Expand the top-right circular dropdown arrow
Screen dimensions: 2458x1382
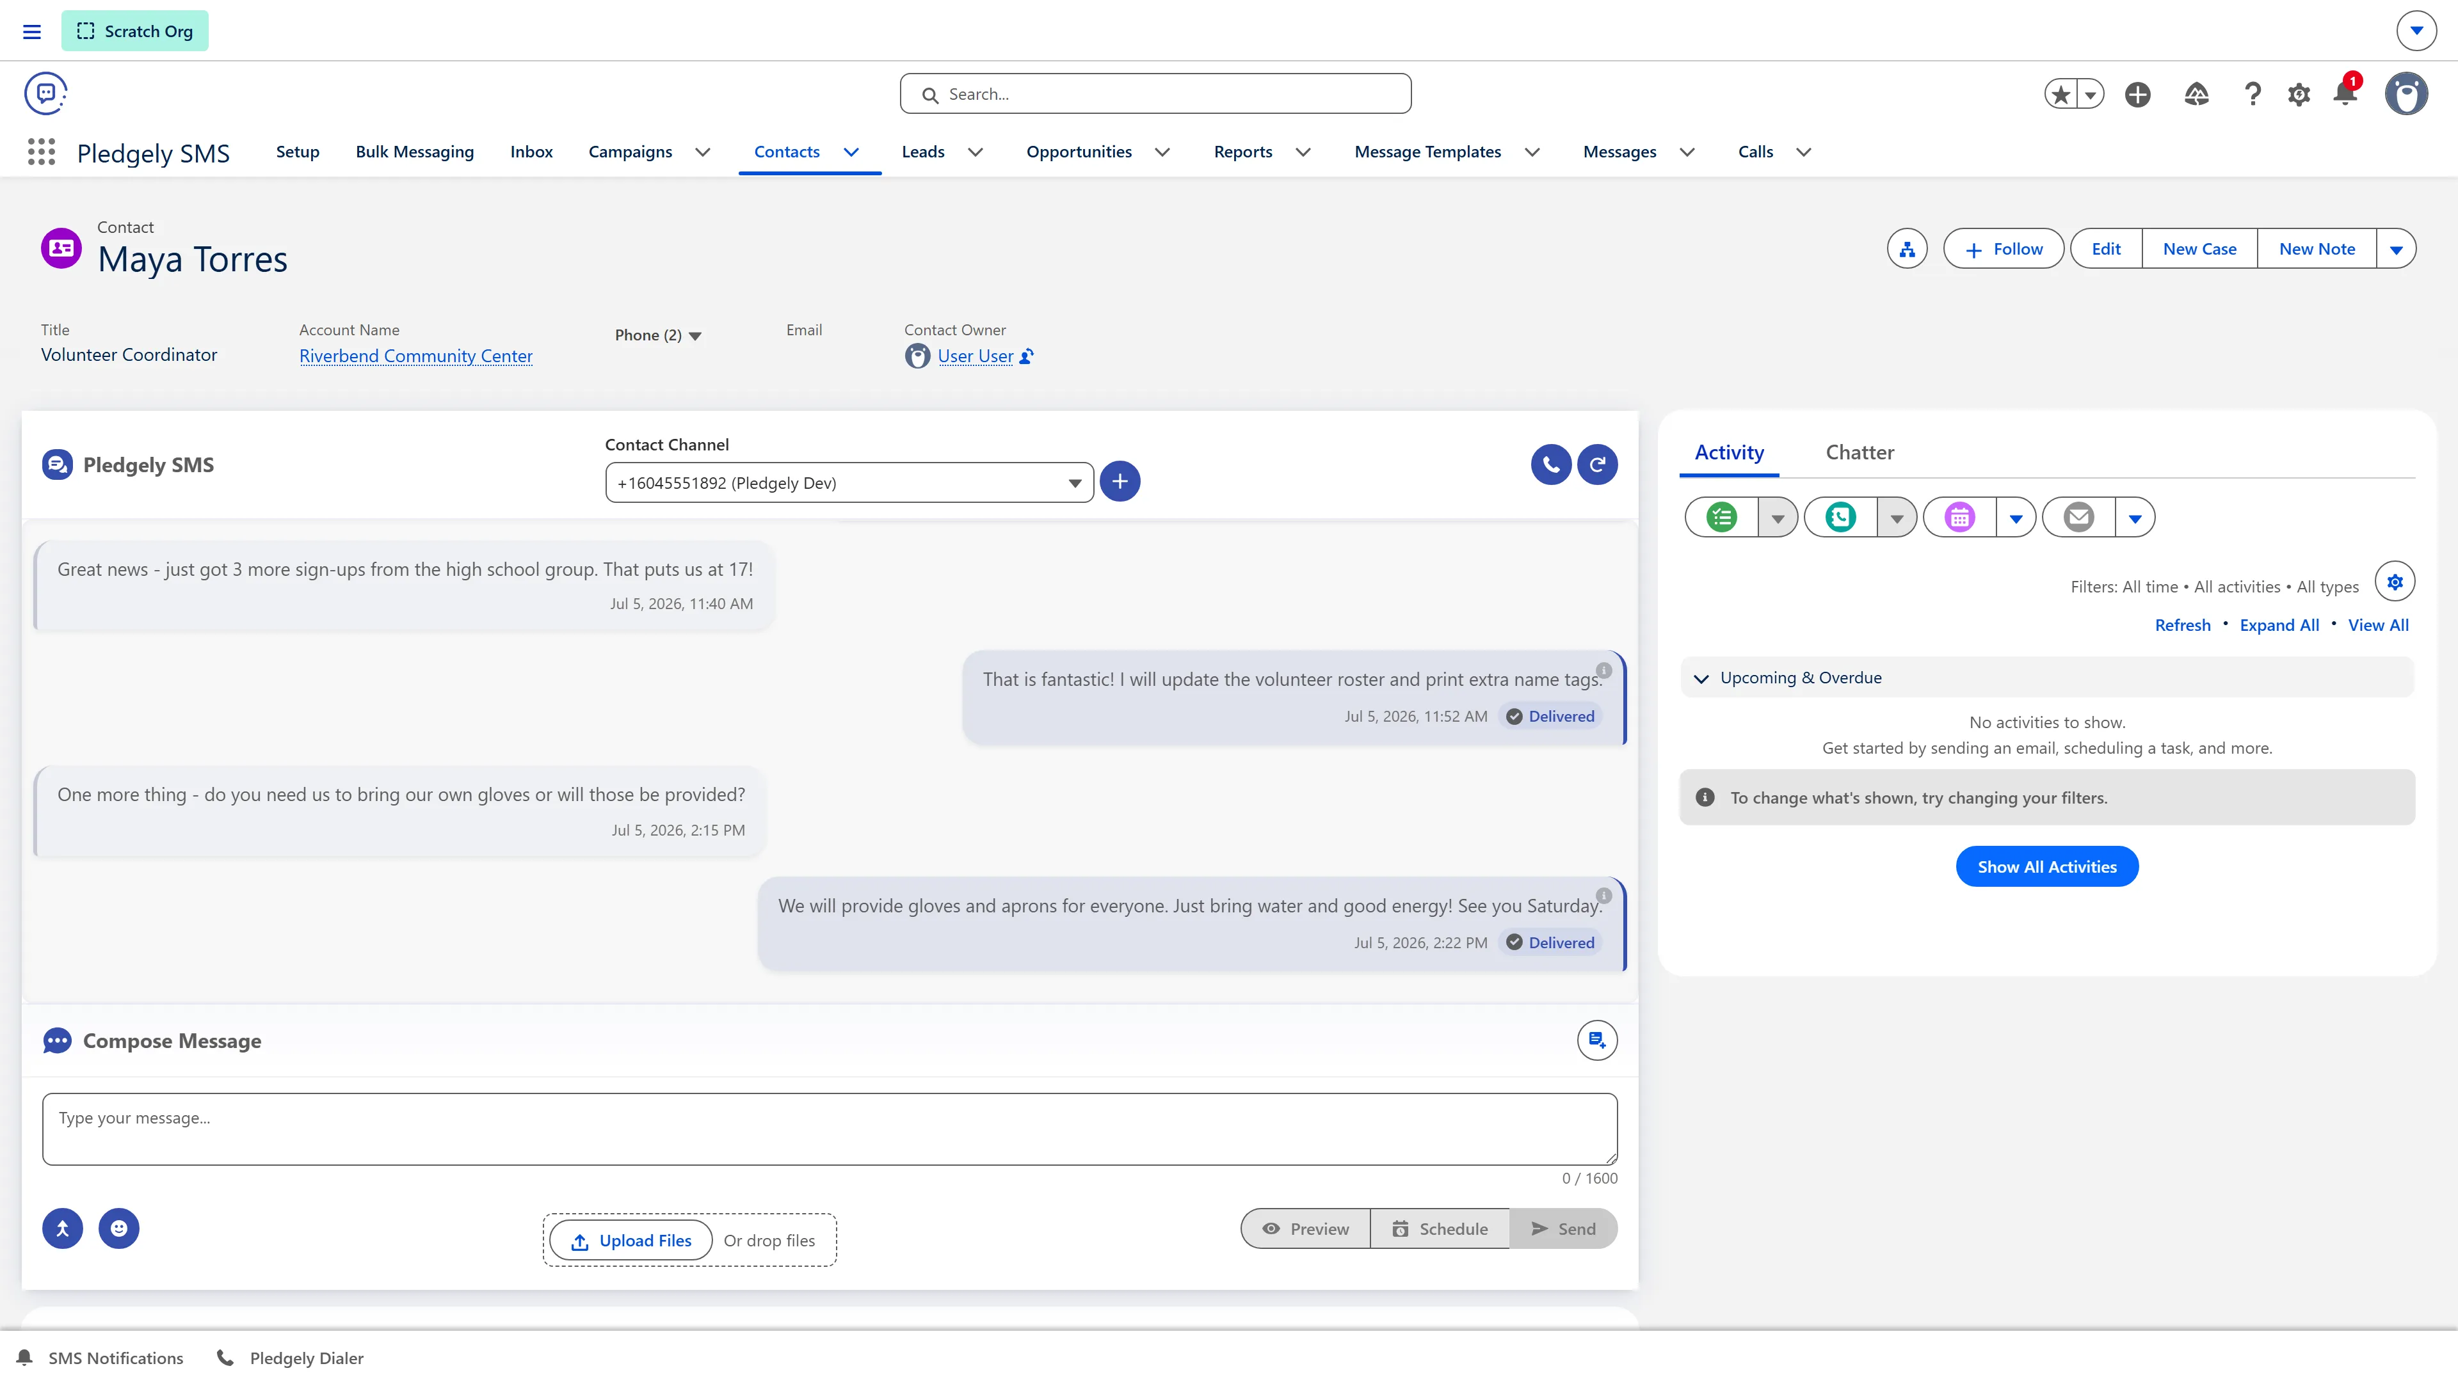pyautogui.click(x=2416, y=31)
